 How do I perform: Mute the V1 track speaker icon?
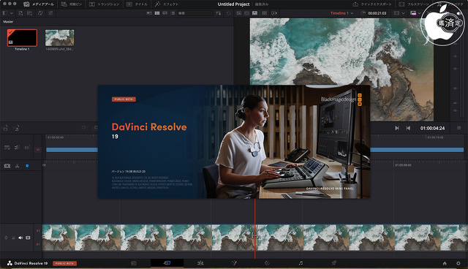pos(20,238)
